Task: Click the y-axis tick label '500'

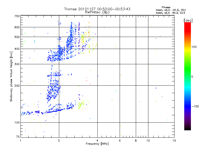Action: click(17, 37)
